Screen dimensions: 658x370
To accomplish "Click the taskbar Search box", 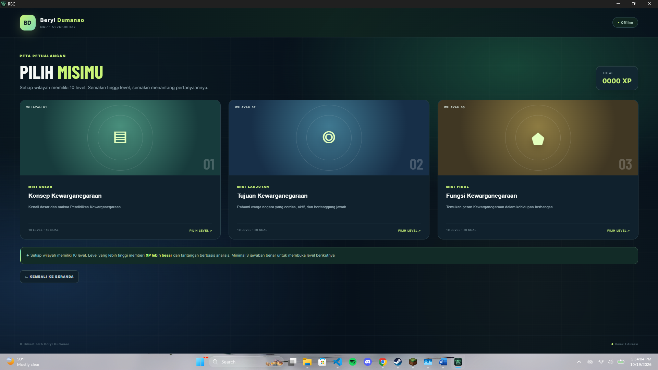I will click(246, 362).
